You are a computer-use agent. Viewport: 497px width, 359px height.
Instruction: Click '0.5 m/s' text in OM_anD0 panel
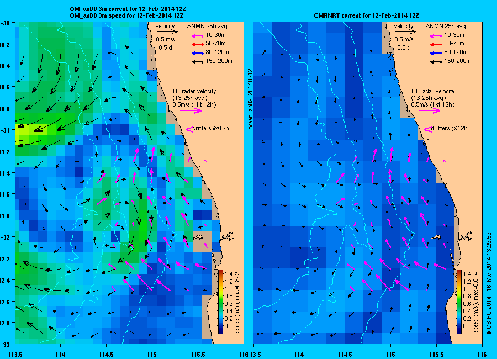[x=166, y=40]
